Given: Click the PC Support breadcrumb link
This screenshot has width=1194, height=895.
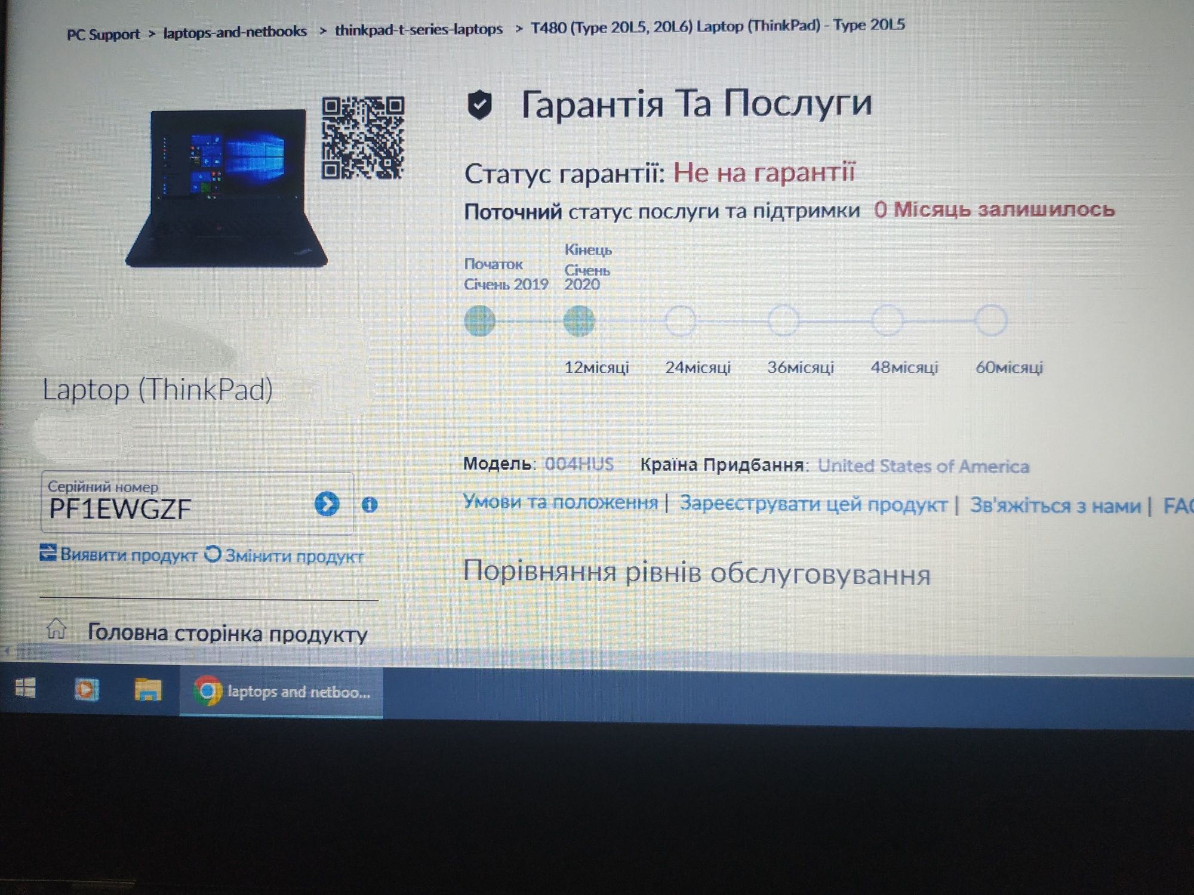Looking at the screenshot, I should [103, 34].
